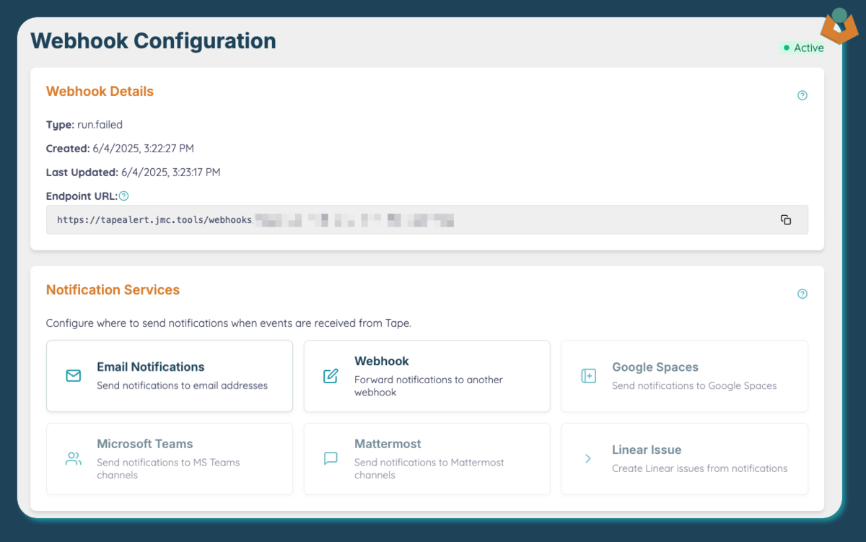Click the 'Webhook Configuration' page title
Viewport: 866px width, 542px height.
pyautogui.click(x=153, y=40)
